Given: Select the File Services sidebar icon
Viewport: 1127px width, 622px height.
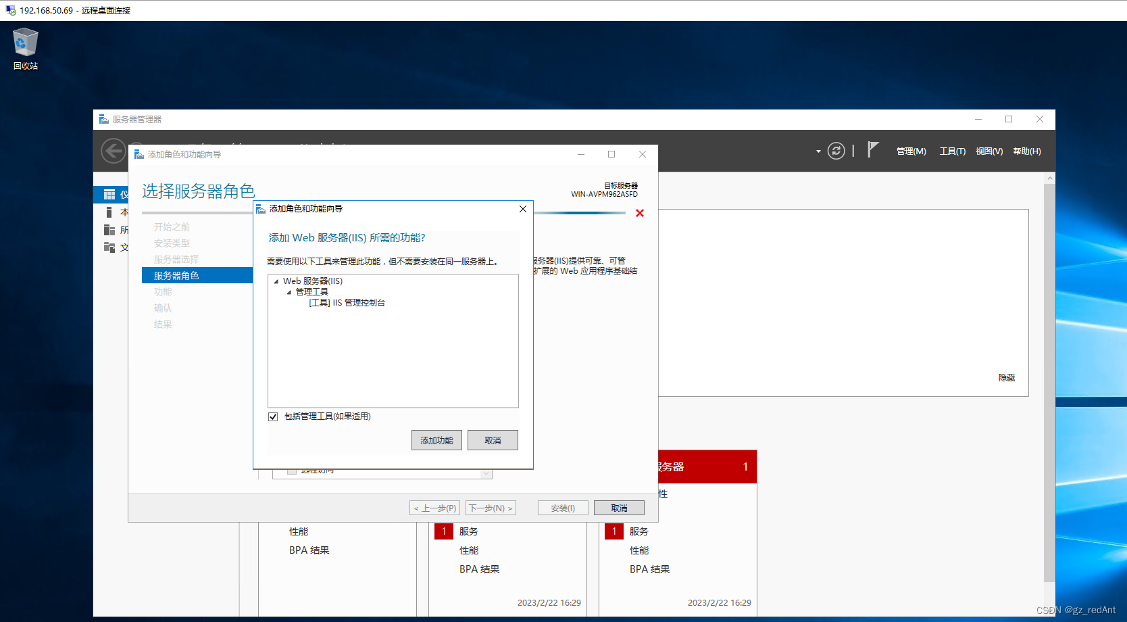Looking at the screenshot, I should (x=109, y=247).
